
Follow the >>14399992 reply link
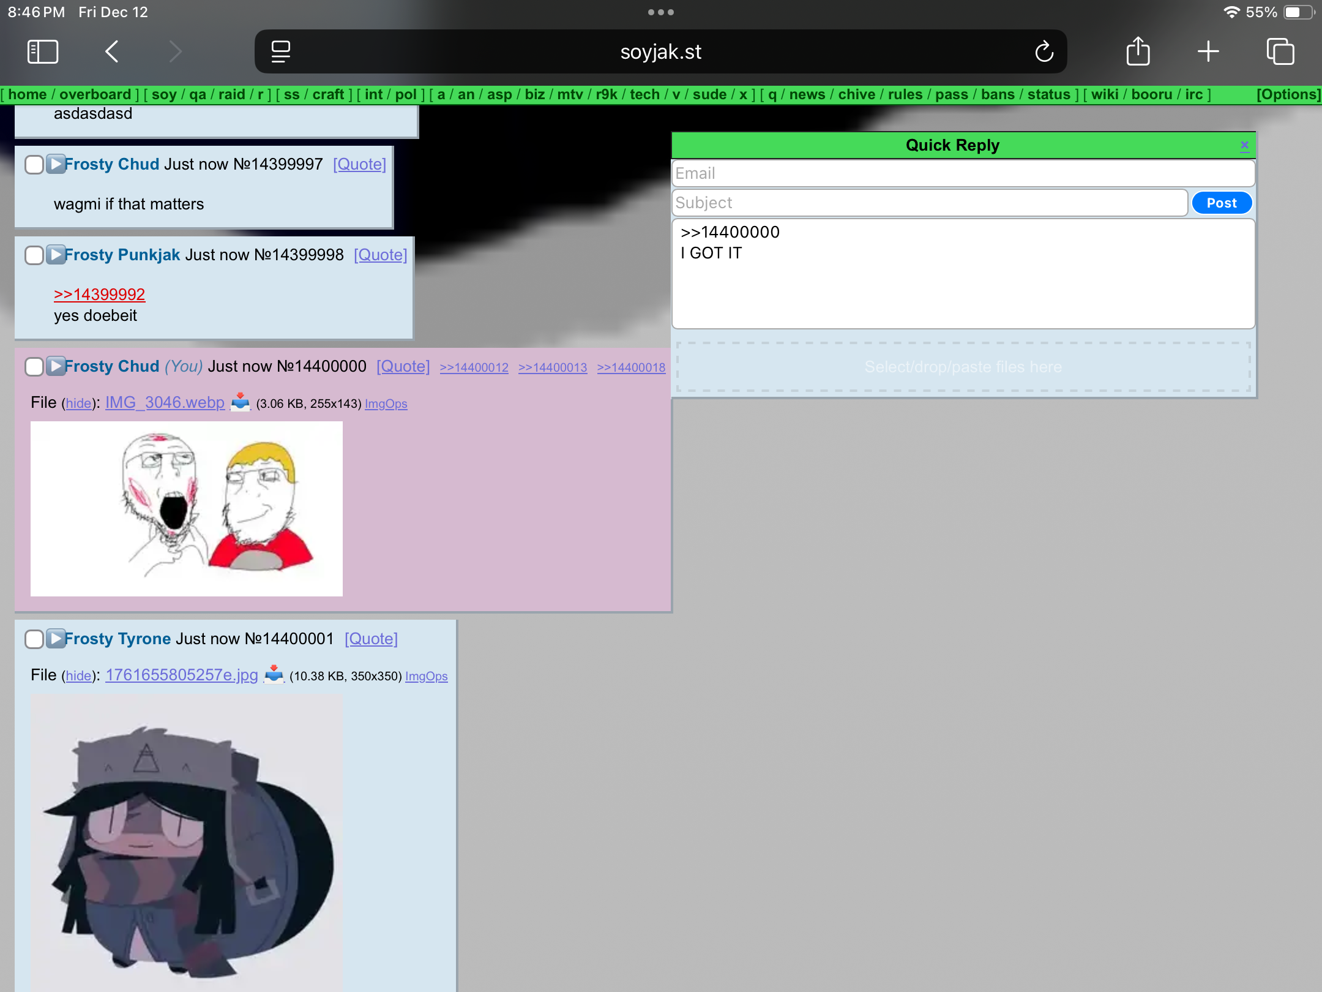[99, 295]
